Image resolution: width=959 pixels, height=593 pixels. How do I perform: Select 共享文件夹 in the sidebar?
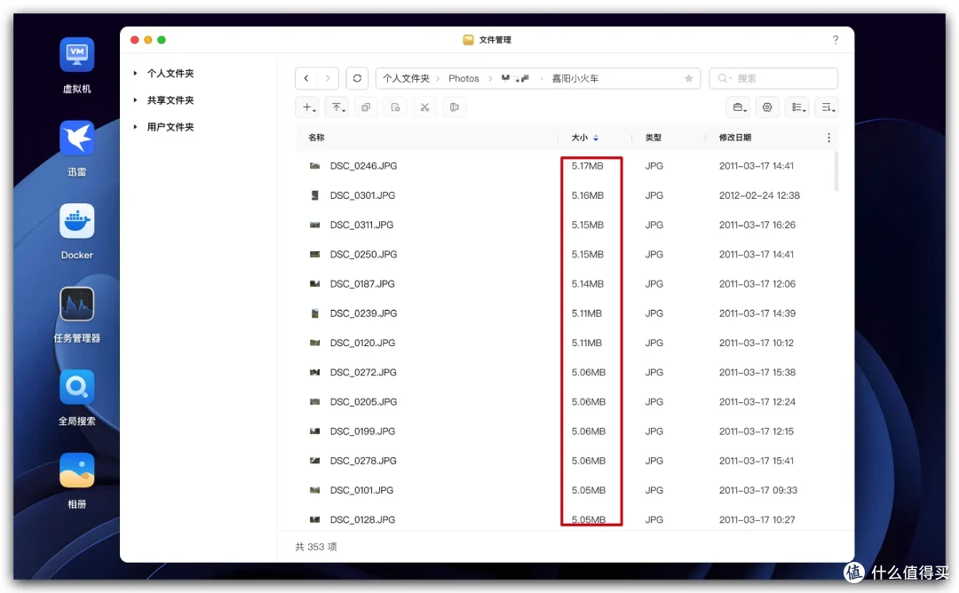tap(170, 100)
